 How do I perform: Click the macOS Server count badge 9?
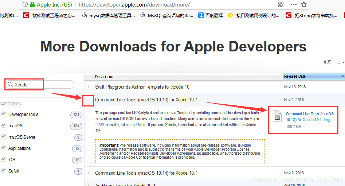pos(78,137)
